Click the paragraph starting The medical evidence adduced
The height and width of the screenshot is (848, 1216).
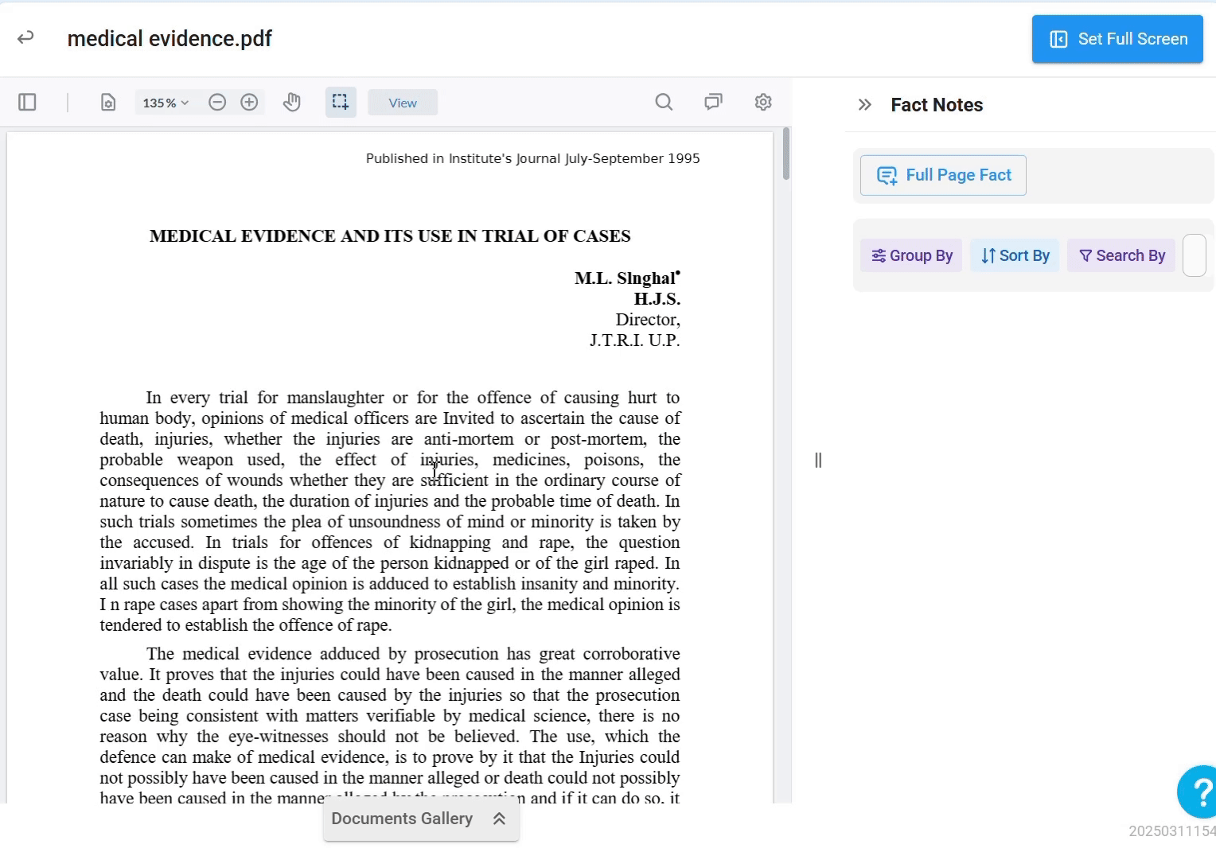390,725
